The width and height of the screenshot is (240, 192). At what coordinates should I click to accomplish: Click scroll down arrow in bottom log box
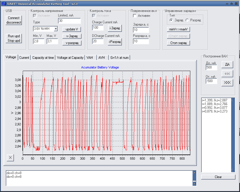194,184
